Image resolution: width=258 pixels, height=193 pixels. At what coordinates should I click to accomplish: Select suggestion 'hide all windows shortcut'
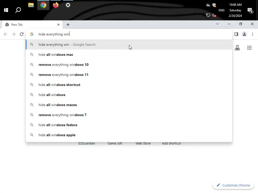click(x=129, y=85)
